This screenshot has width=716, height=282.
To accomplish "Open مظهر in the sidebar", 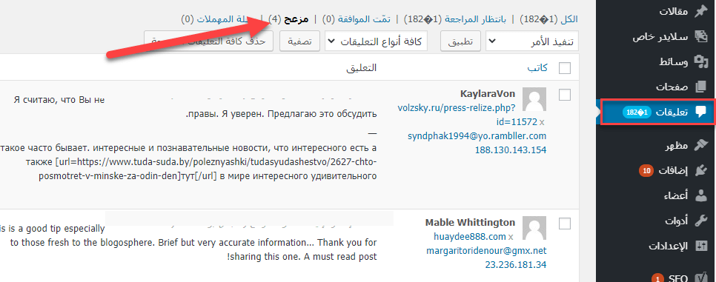I will (677, 146).
